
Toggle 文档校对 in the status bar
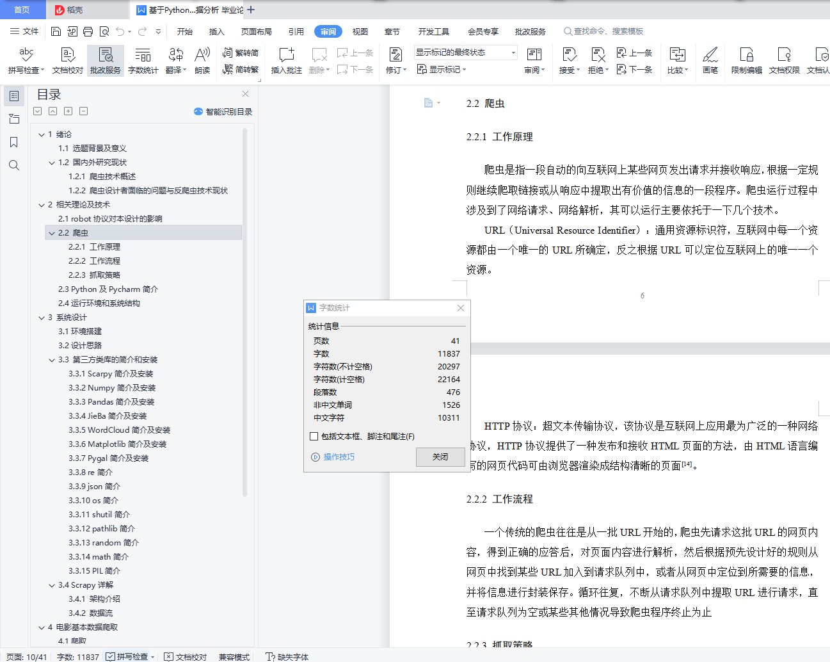point(185,657)
